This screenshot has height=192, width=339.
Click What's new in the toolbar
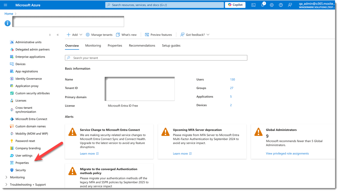126,35
